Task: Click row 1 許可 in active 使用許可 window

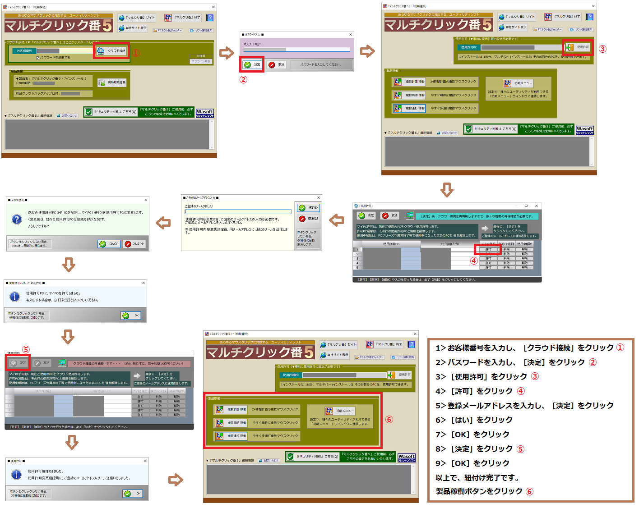Action: [x=488, y=249]
